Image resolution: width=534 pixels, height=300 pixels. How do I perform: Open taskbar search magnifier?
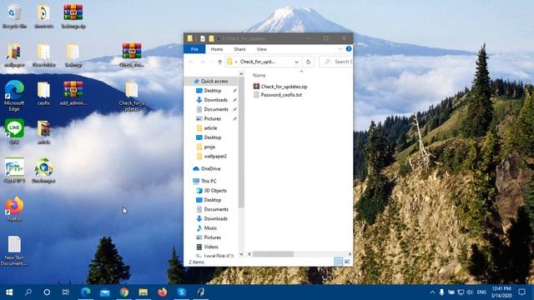coord(28,292)
